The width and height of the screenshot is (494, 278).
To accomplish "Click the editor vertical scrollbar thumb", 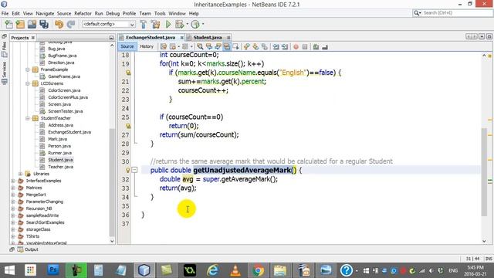I will (484, 171).
